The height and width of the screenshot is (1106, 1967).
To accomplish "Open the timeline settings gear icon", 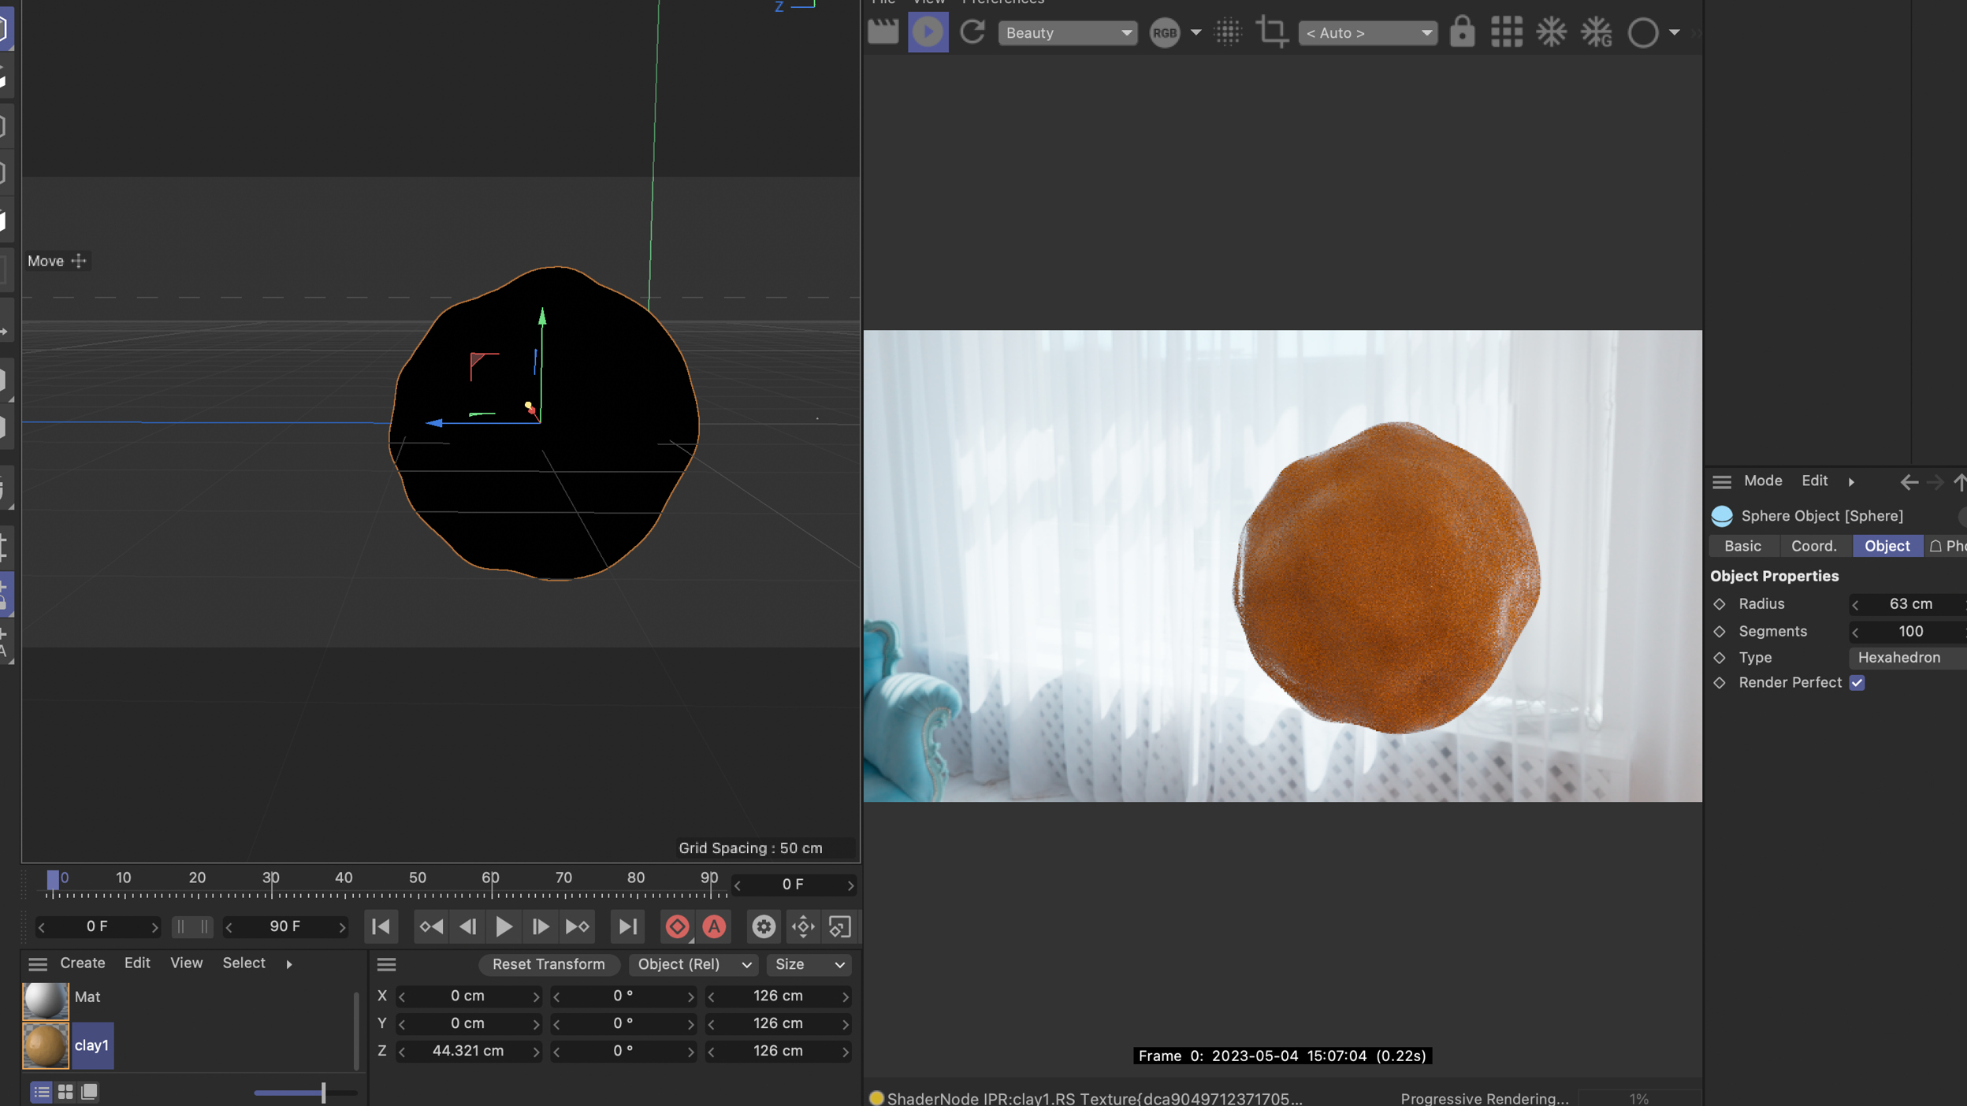I will coord(763,926).
